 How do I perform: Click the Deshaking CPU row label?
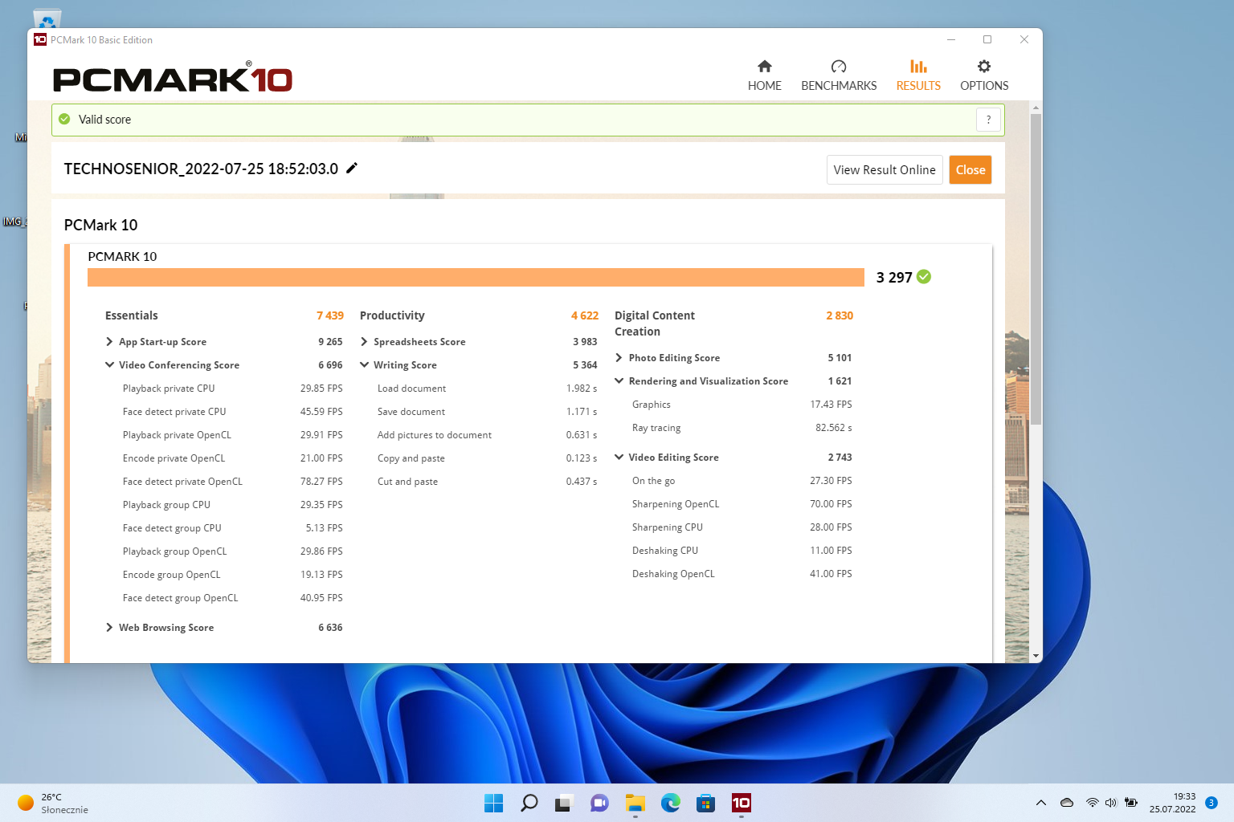click(665, 551)
